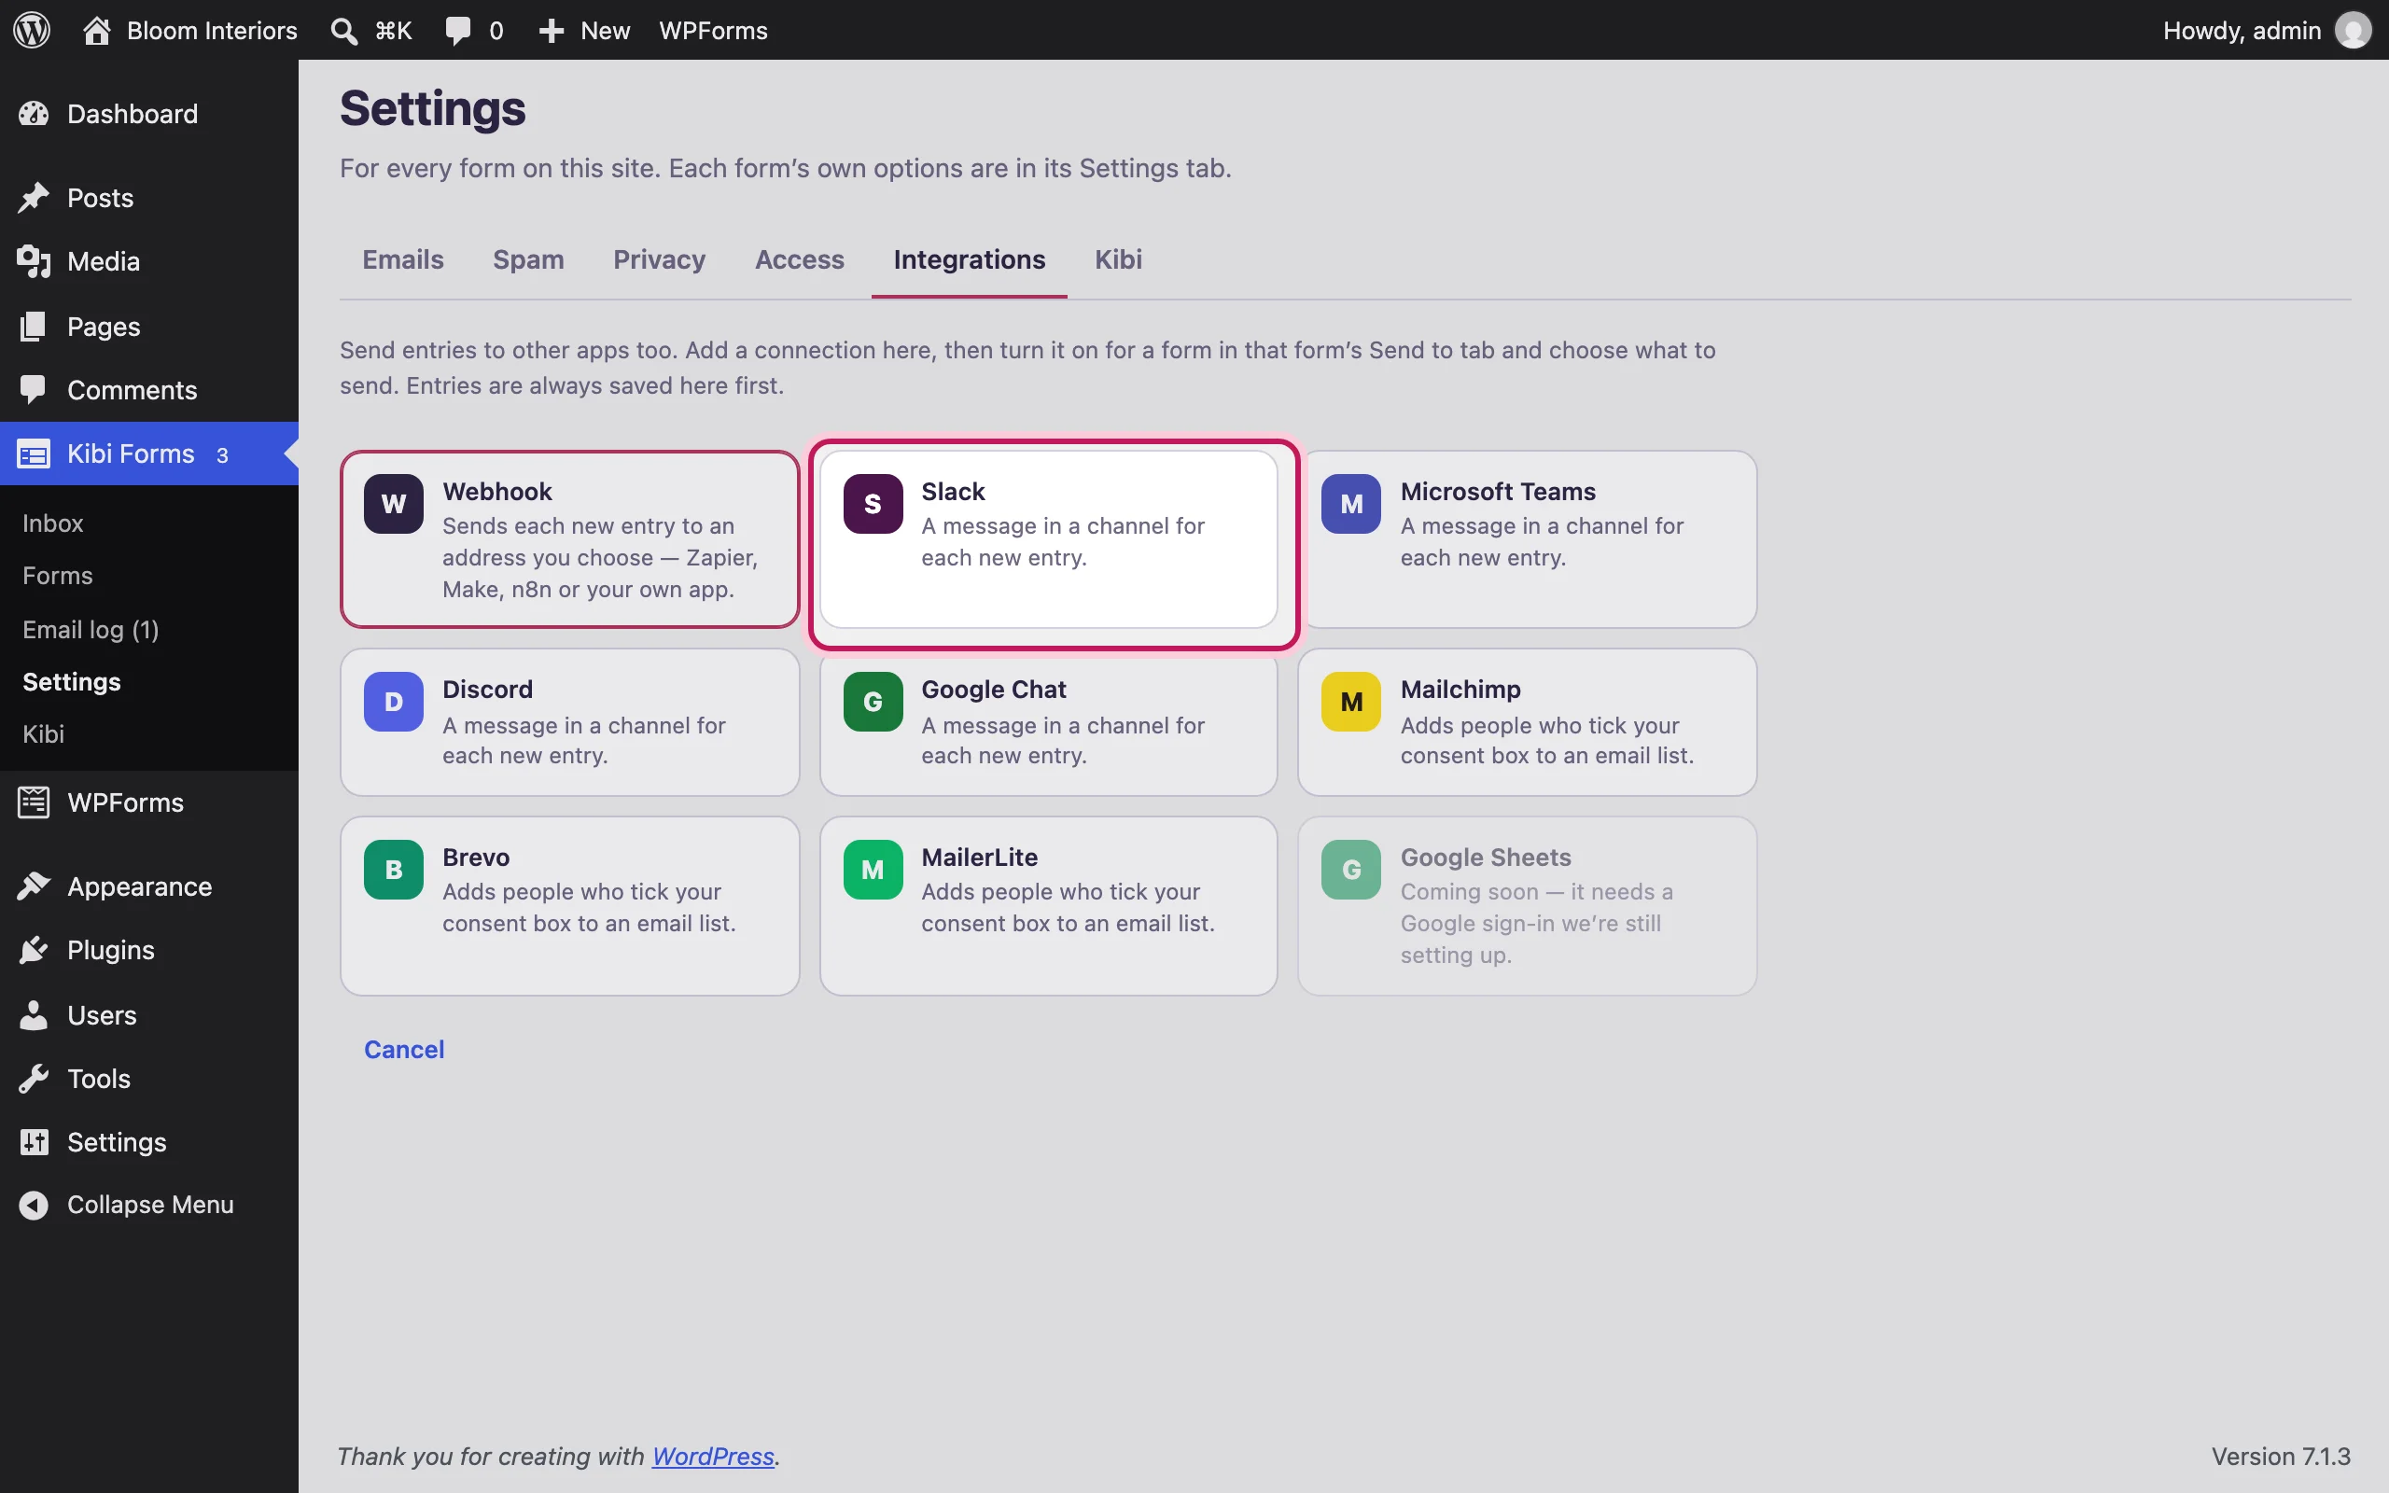2389x1493 pixels.
Task: Open the Posts menu in sidebar
Action: click(x=149, y=198)
